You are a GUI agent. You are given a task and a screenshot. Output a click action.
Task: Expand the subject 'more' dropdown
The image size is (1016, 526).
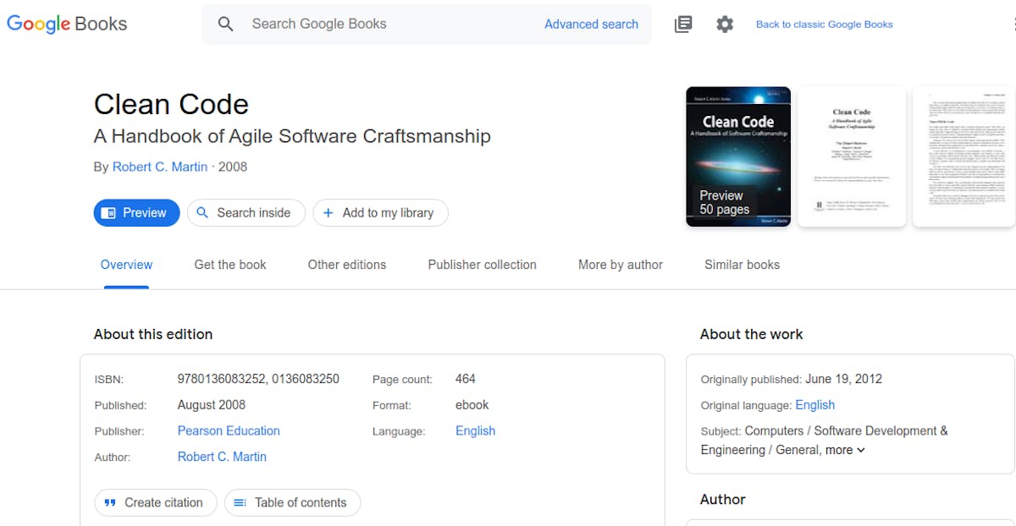(x=845, y=450)
